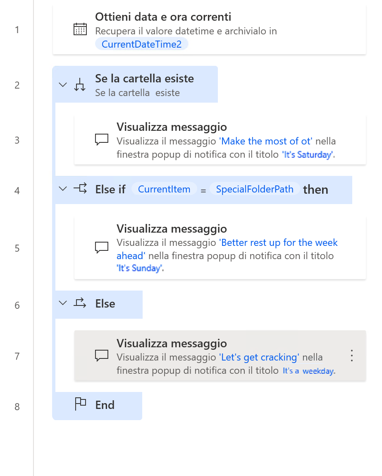Collapse the 'Else' branch
The height and width of the screenshot is (476, 382).
[x=62, y=304]
